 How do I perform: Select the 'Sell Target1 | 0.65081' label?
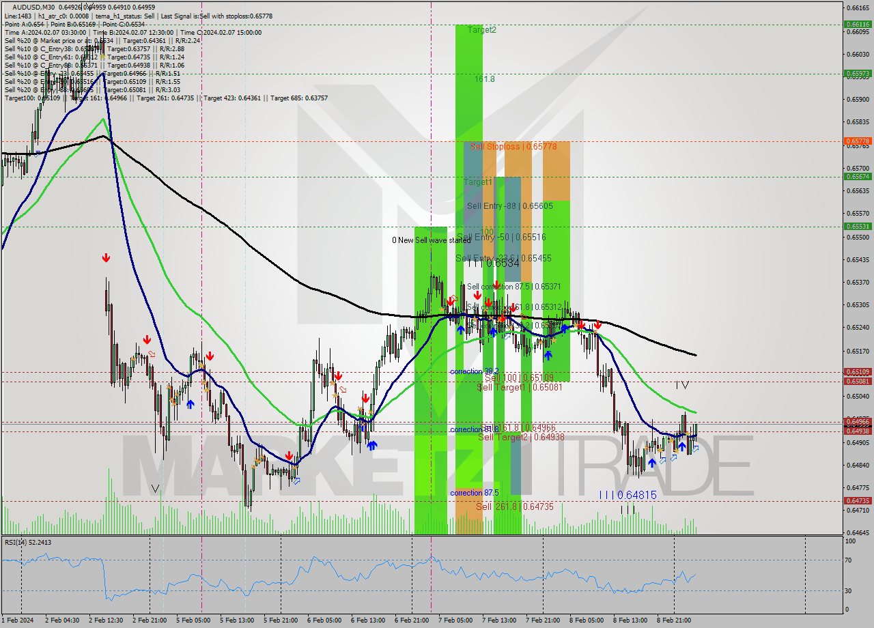(x=519, y=387)
